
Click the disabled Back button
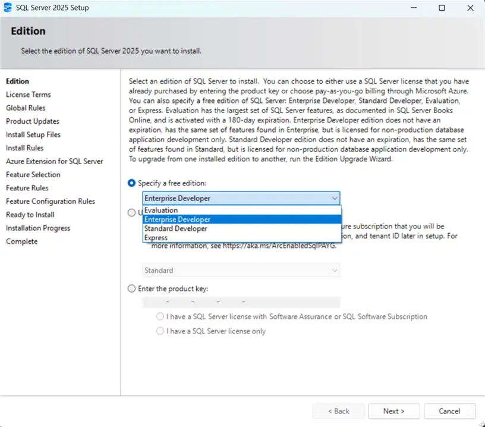coord(338,411)
